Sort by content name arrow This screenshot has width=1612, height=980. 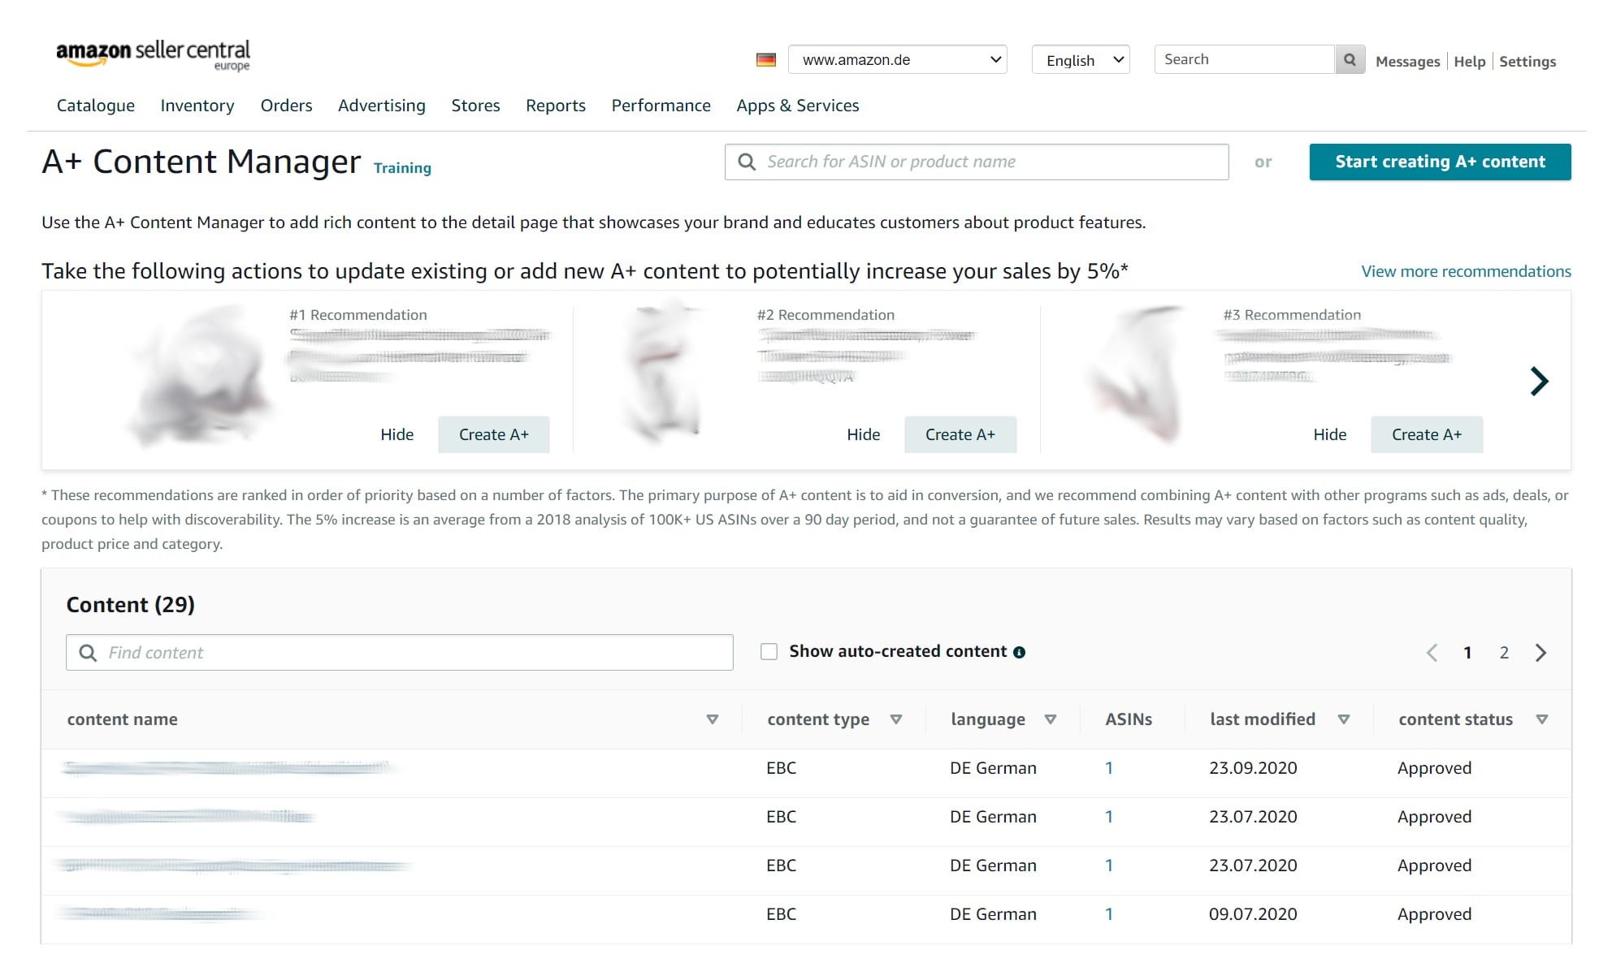tap(713, 719)
